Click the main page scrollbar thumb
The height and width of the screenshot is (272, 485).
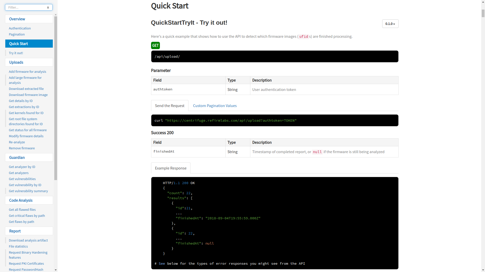[483, 13]
